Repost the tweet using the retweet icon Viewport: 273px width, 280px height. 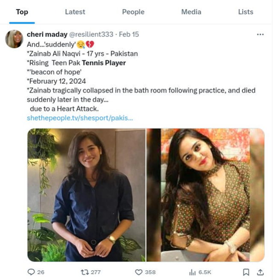pyautogui.click(x=85, y=272)
